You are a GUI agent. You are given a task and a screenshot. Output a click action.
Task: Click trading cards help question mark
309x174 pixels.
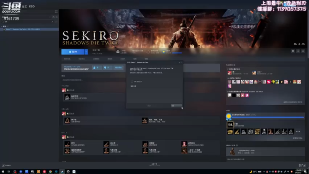click(237, 145)
